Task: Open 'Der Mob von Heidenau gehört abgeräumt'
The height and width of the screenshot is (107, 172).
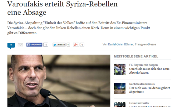Action: click(149, 90)
